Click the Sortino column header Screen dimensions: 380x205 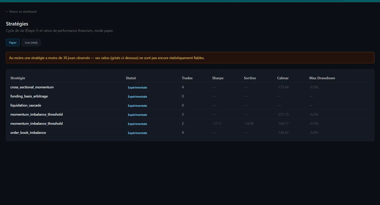click(x=250, y=78)
